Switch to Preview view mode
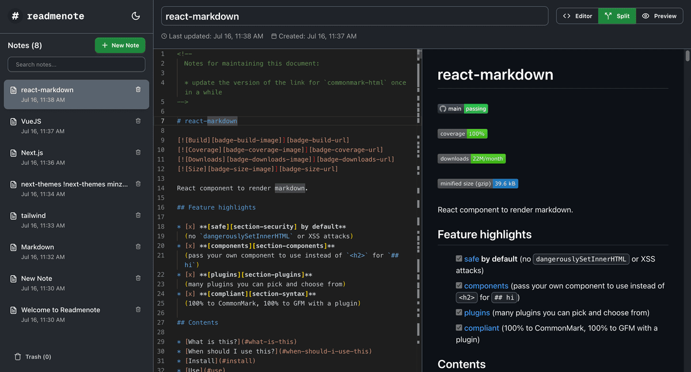 (x=659, y=16)
